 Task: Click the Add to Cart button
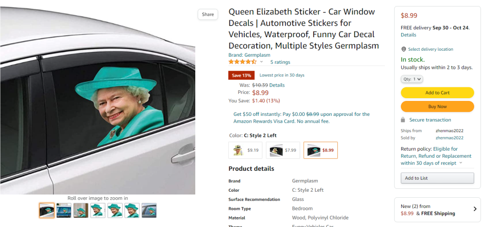(x=437, y=93)
